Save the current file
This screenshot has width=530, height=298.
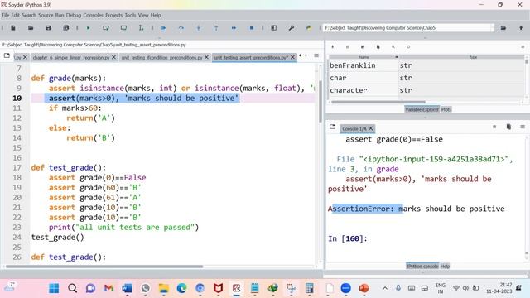pos(48,28)
